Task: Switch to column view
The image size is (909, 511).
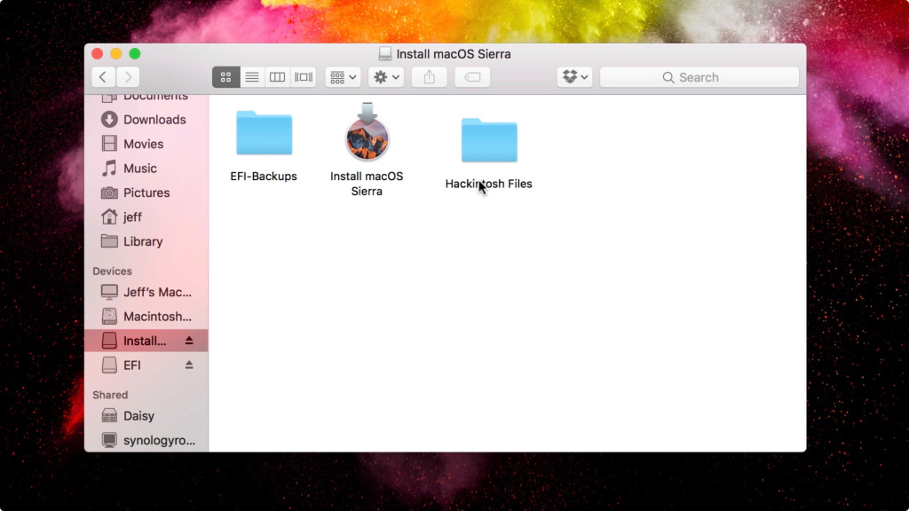Action: click(277, 77)
